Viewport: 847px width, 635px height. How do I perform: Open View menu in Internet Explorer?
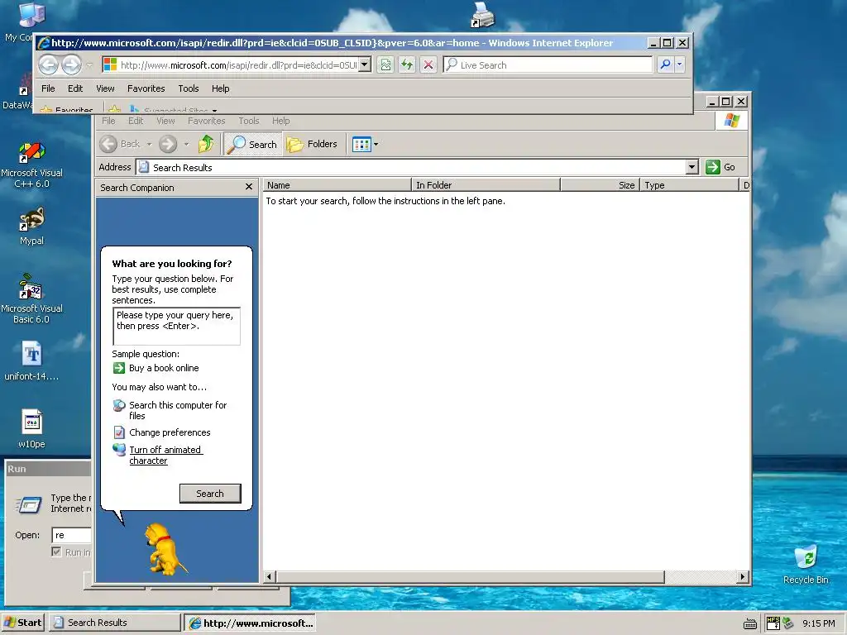point(105,88)
